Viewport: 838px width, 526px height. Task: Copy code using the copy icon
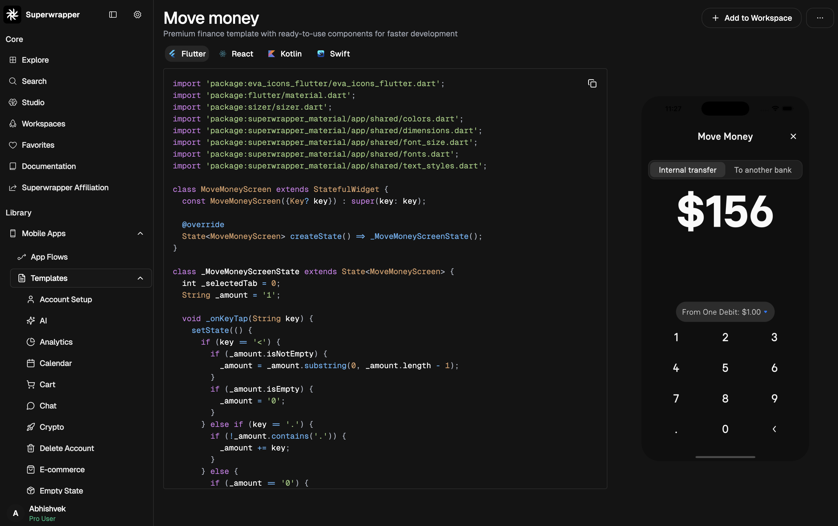592,83
